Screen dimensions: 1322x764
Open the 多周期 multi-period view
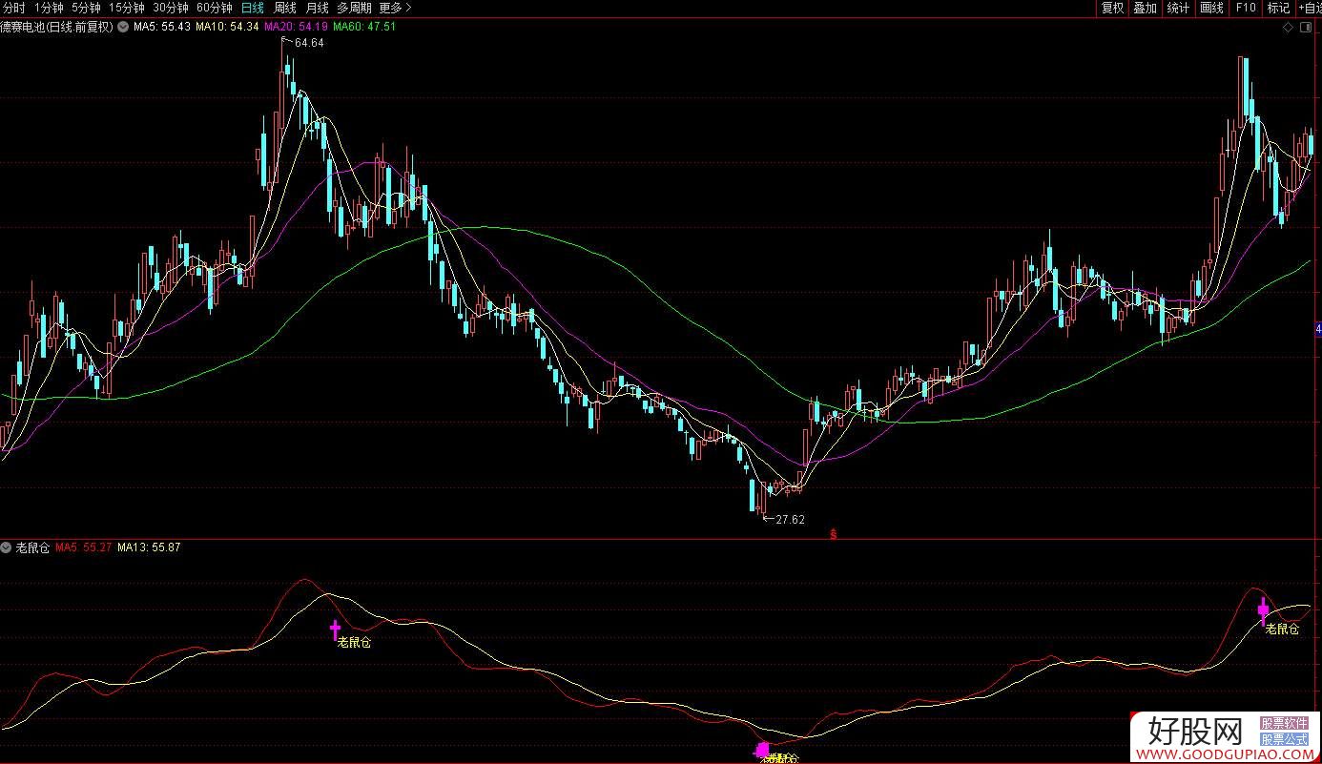354,8
